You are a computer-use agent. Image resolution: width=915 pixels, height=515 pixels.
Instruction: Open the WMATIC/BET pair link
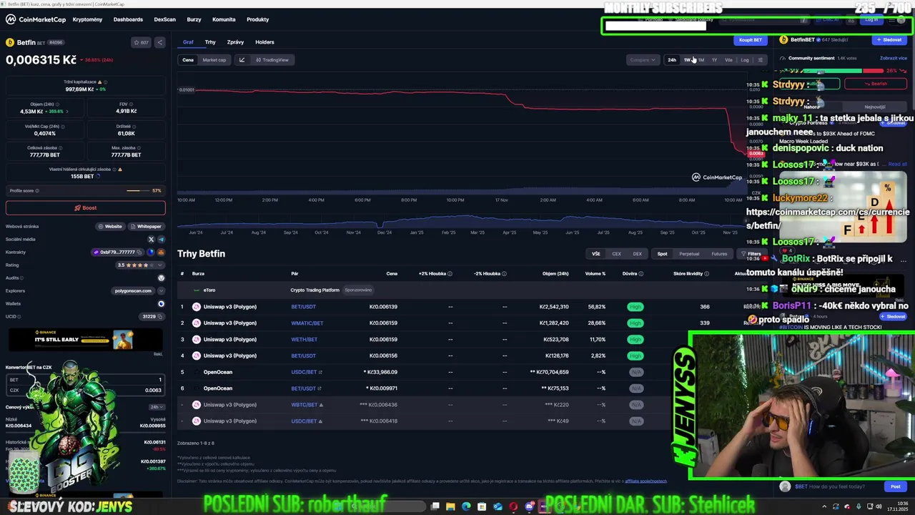click(x=307, y=323)
